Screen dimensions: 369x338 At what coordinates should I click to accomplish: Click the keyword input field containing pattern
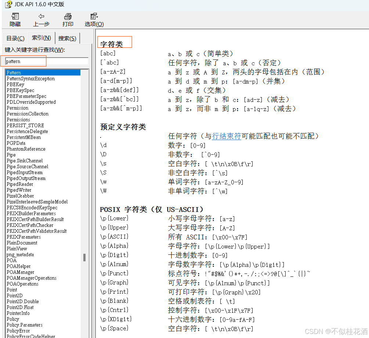pos(47,61)
